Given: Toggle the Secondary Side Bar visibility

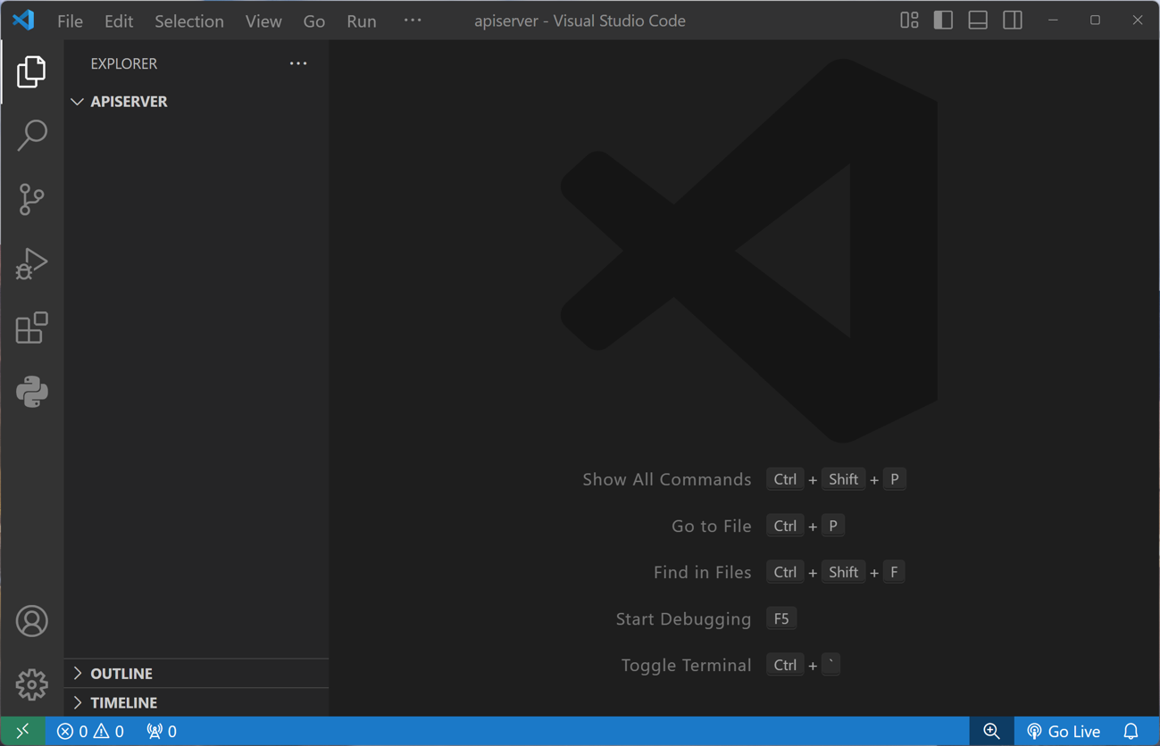Looking at the screenshot, I should tap(1013, 20).
